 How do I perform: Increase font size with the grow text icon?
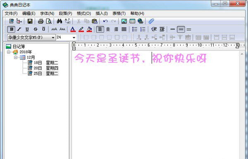(54, 29)
